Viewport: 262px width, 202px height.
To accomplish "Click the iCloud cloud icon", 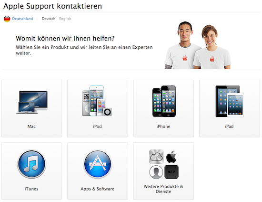I will tap(156, 157).
